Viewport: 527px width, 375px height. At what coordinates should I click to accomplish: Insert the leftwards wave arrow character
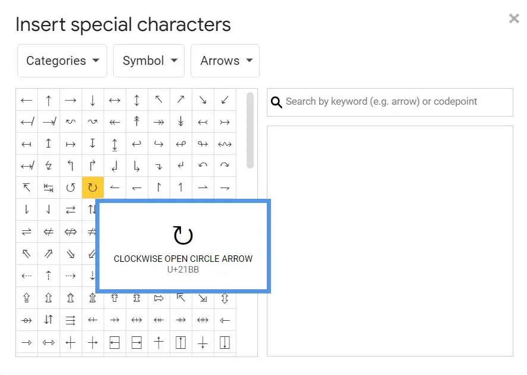pos(70,121)
